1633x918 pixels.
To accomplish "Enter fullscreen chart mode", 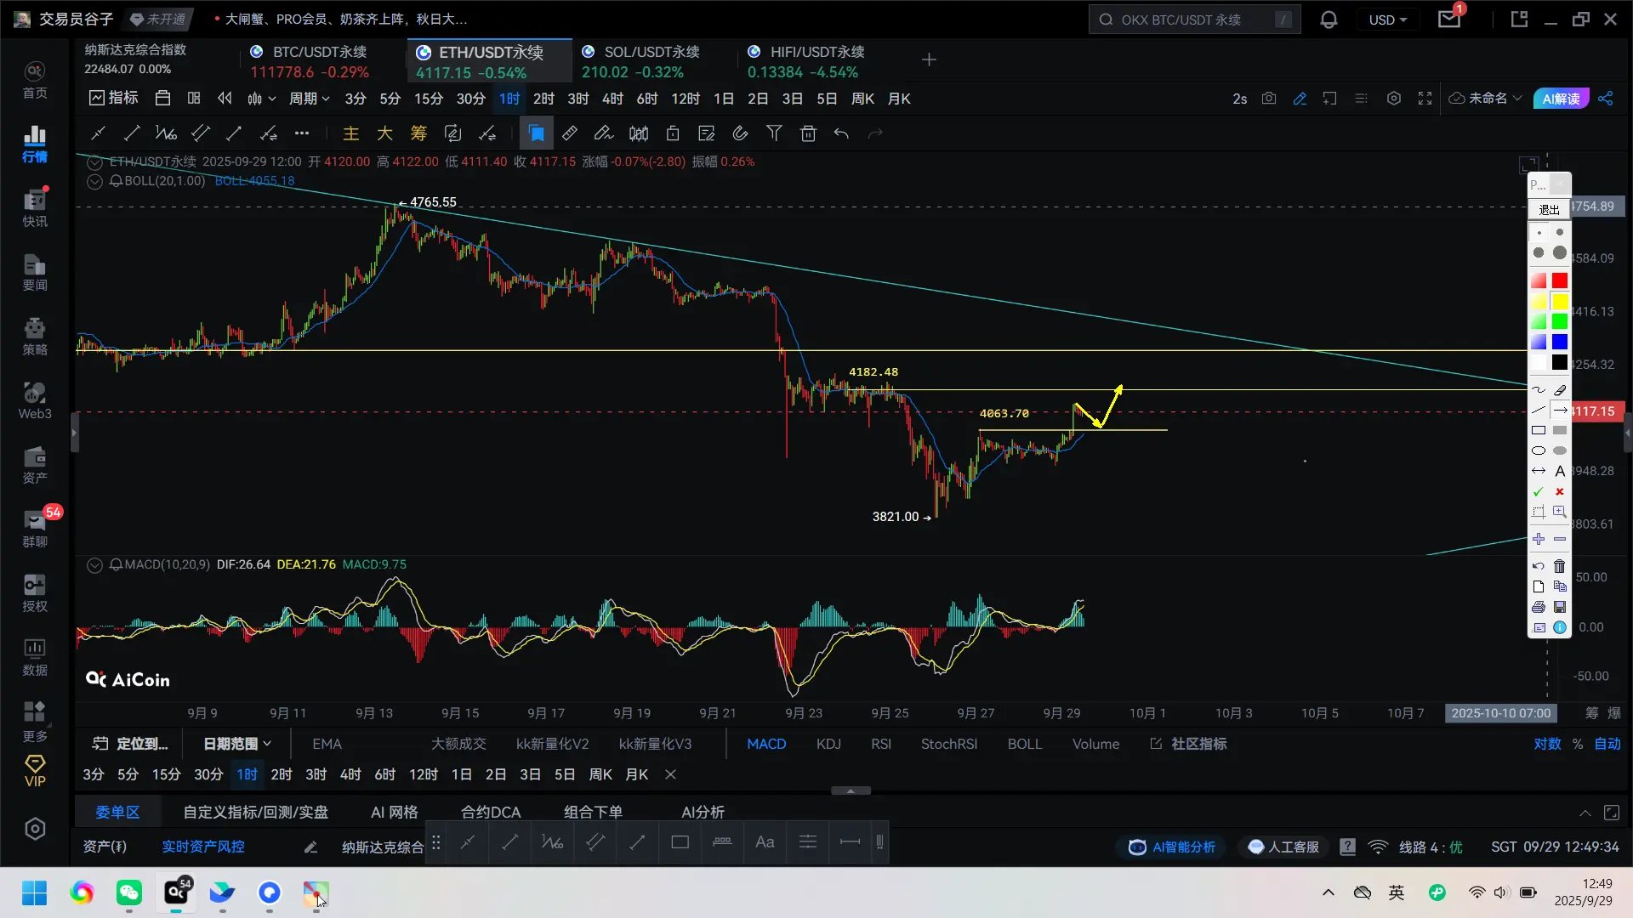I will point(1425,99).
